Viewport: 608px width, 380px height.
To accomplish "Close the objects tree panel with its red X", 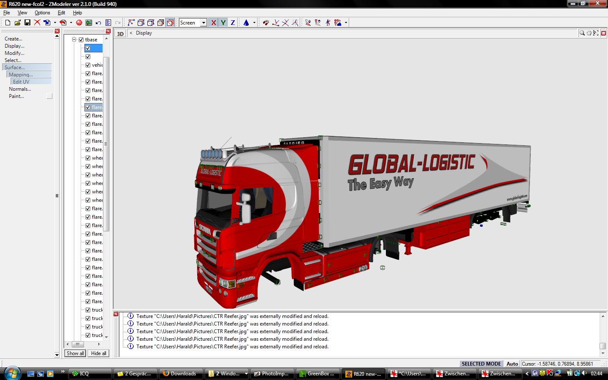I will point(108,31).
